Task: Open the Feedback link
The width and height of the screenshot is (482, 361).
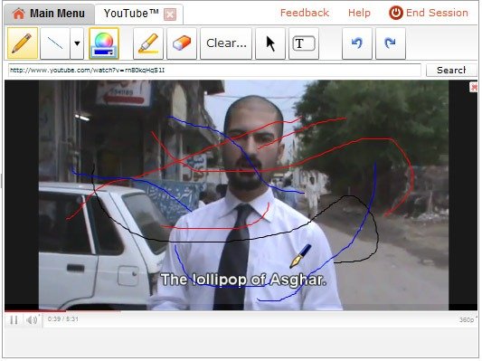Action: click(305, 13)
